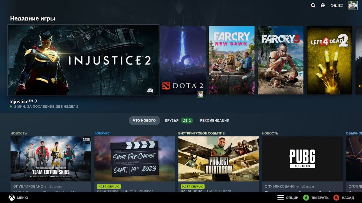Click the globe web browser icon
Screen dimensions: 362x203
tap(323, 5)
